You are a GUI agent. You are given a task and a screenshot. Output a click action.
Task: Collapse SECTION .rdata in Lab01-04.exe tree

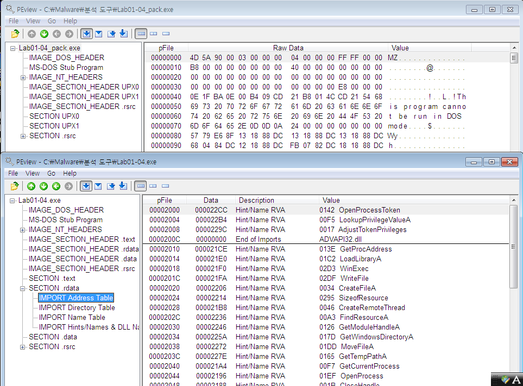(x=22, y=289)
